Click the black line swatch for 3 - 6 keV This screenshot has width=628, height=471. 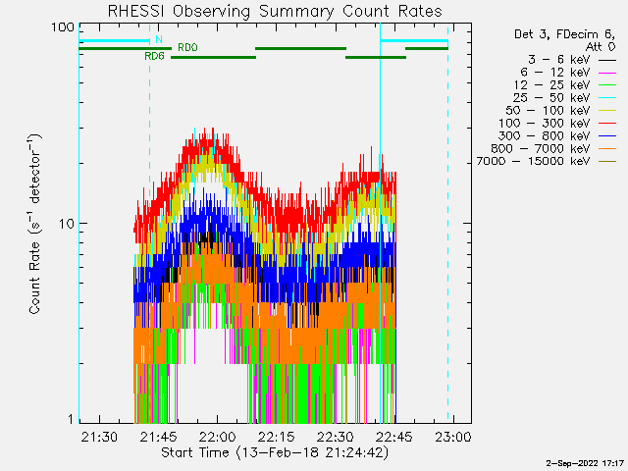pyautogui.click(x=607, y=61)
